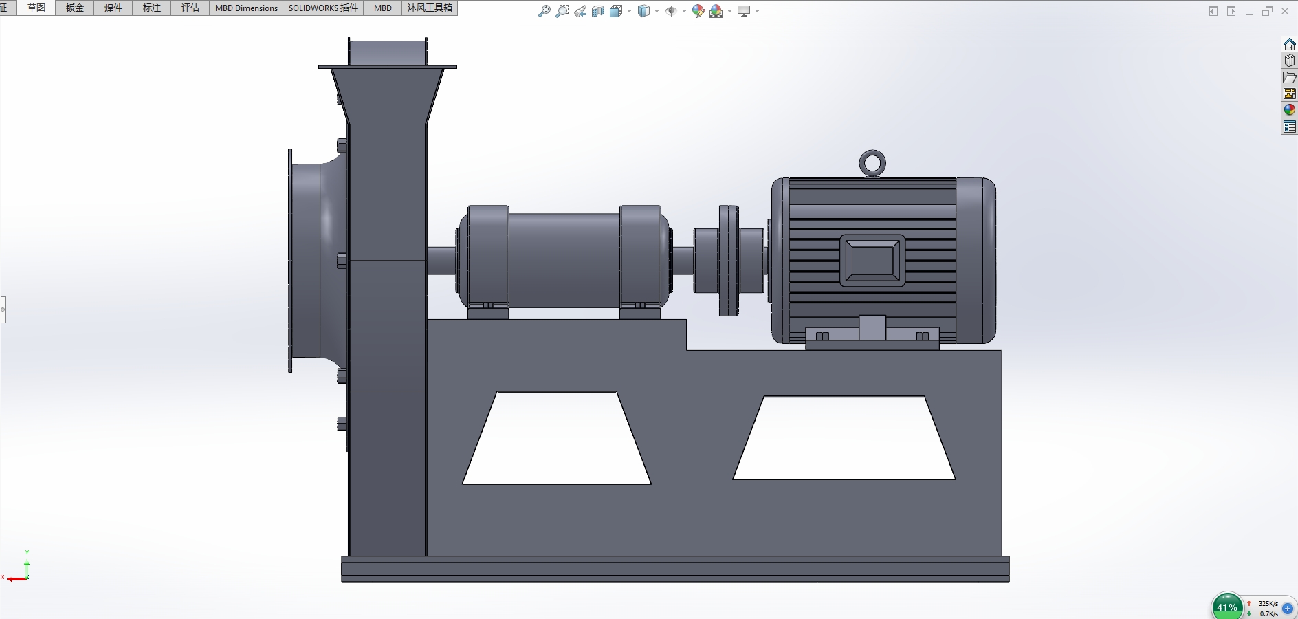Open the View Settings monitor dropdown arrow
This screenshot has height=619, width=1298.
757,11
